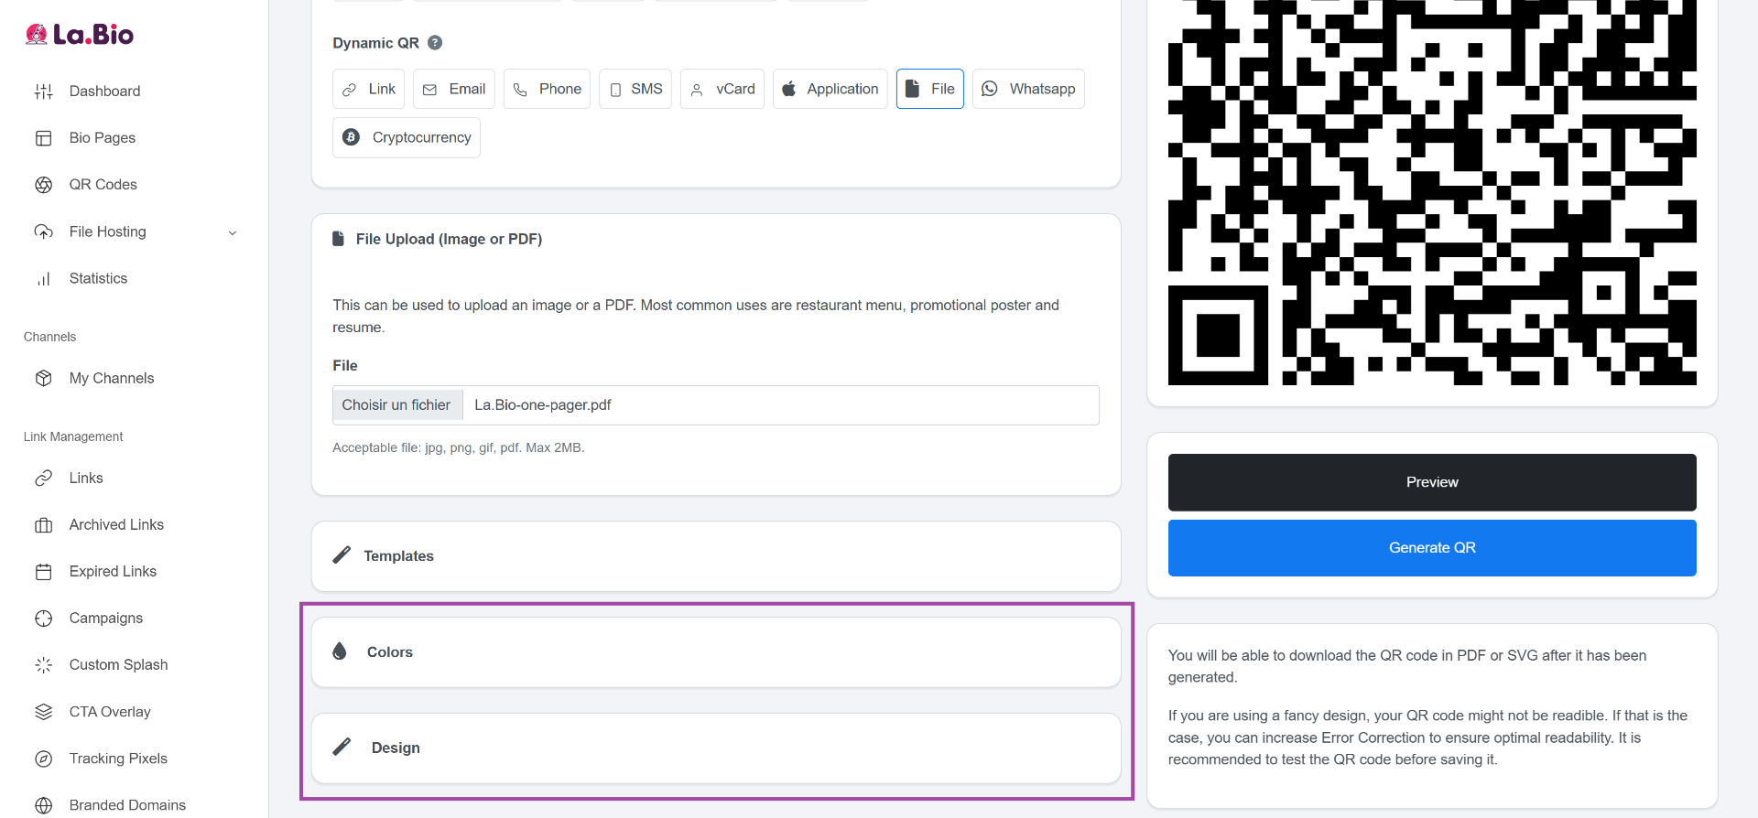Open Archived Links menu item
Screen dimensions: 1758x818
(x=116, y=525)
